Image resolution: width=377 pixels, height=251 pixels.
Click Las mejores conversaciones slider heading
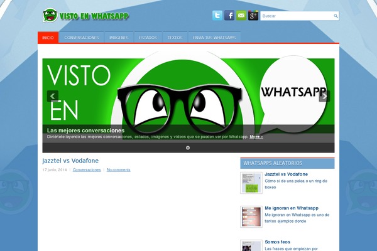tap(86, 131)
